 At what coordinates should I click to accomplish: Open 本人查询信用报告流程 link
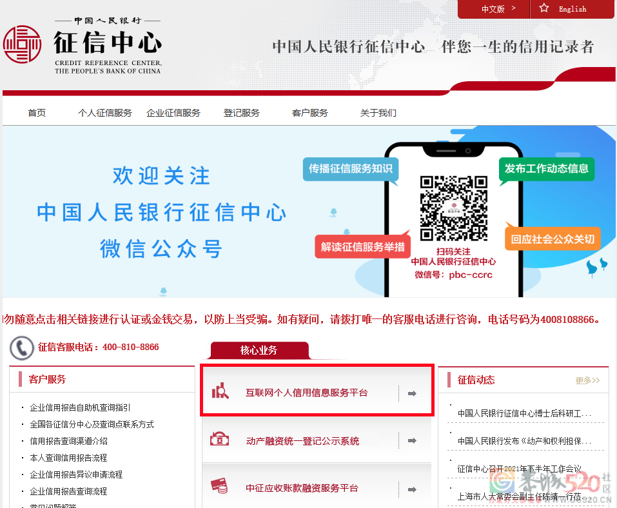[x=68, y=458]
